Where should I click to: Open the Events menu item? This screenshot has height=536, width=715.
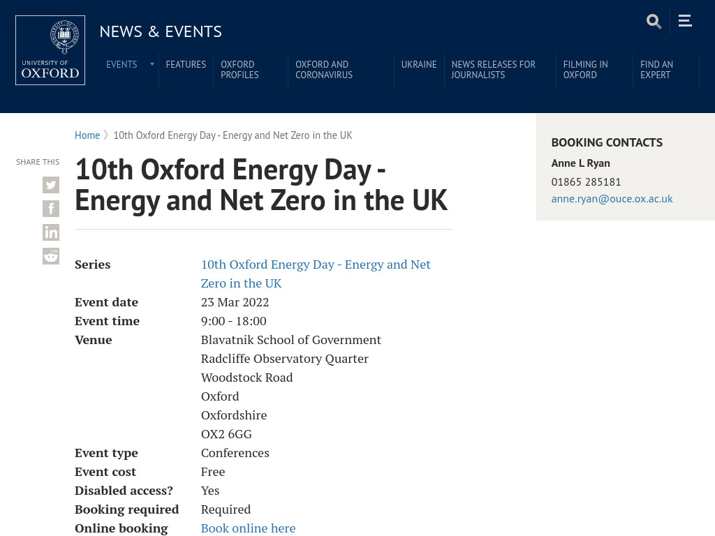click(121, 64)
